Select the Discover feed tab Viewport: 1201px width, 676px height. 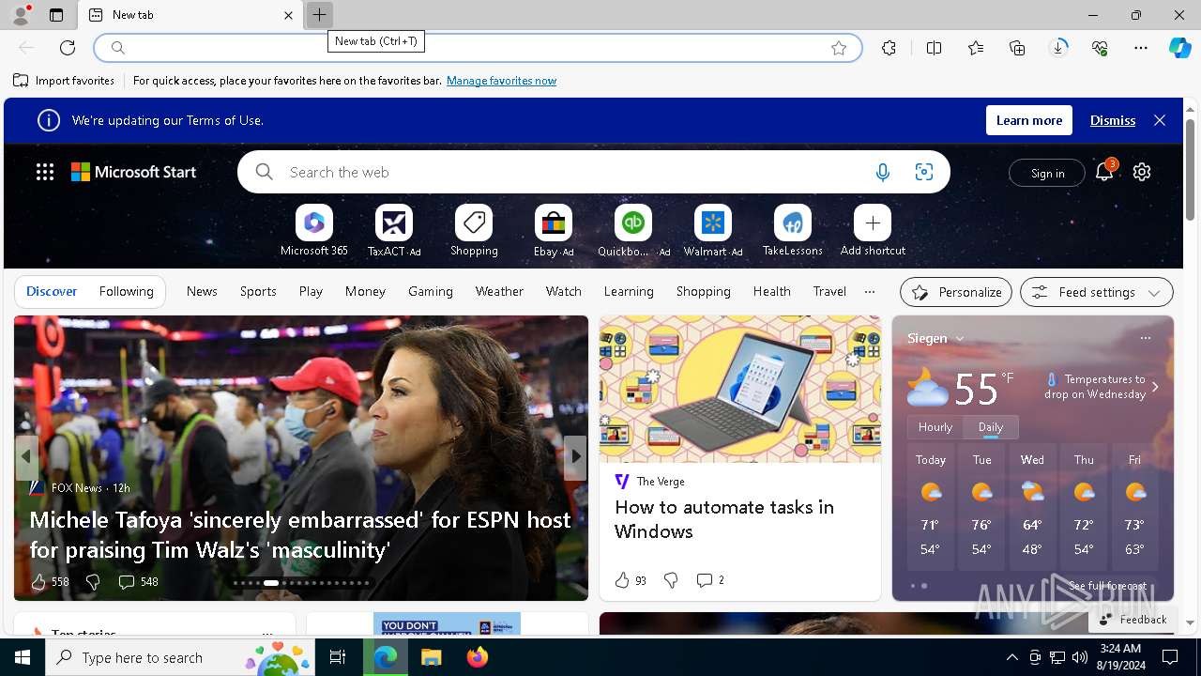point(52,292)
